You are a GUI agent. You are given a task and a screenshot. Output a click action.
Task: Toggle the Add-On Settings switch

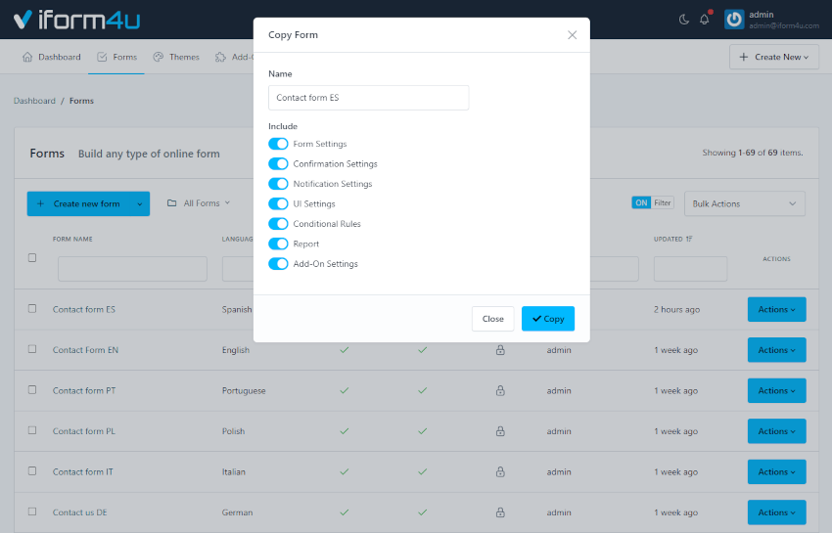point(278,264)
